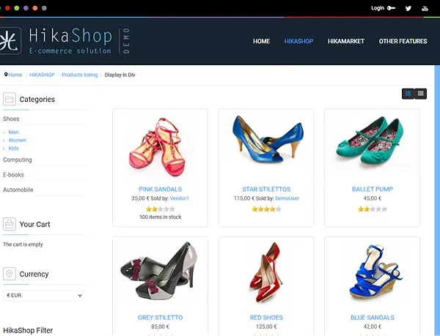Select the orange color dot in top bar
Screen dimensions: 440x336
pyautogui.click(x=35, y=8)
